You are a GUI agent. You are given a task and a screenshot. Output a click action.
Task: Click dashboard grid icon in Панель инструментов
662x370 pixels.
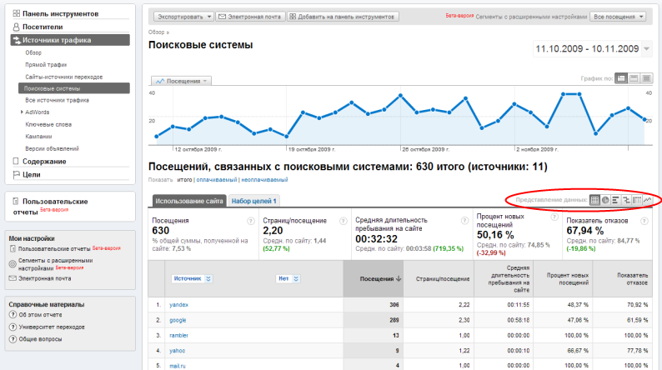click(17, 13)
